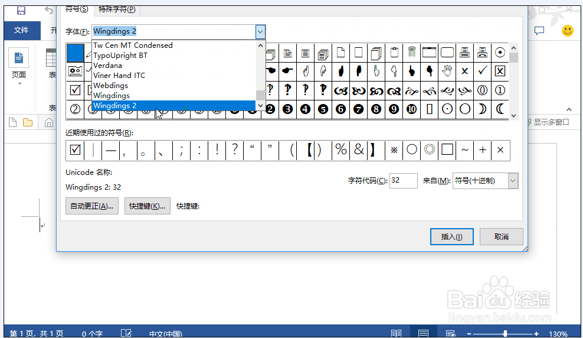Pick the & ampersand in recently used symbols
Screen dimensions: 583x338
[x=358, y=150]
